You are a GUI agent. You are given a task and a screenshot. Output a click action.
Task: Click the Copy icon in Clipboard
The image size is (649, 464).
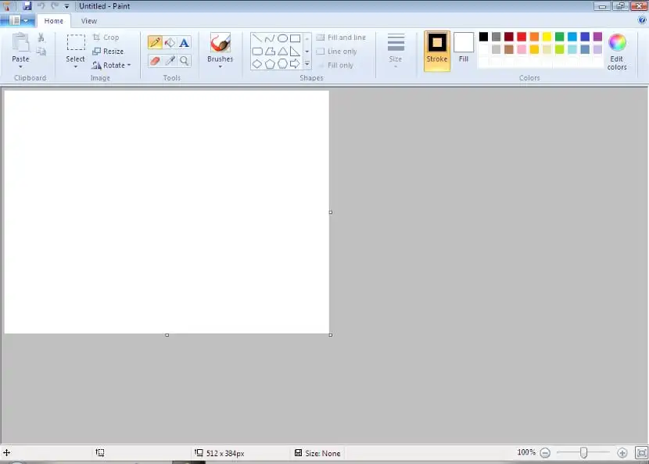pos(41,52)
